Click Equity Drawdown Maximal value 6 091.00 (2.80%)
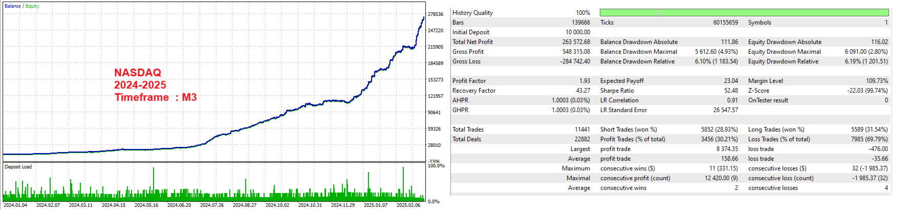Viewport: 911px width, 214px height. pyautogui.click(x=866, y=52)
